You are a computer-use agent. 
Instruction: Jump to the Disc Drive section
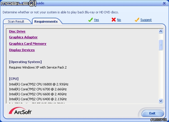coord(17,31)
